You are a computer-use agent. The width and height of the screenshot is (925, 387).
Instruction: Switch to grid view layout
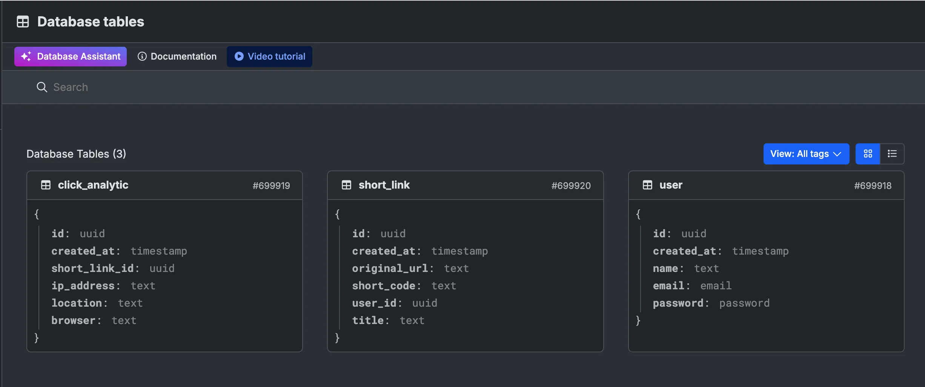[868, 154]
